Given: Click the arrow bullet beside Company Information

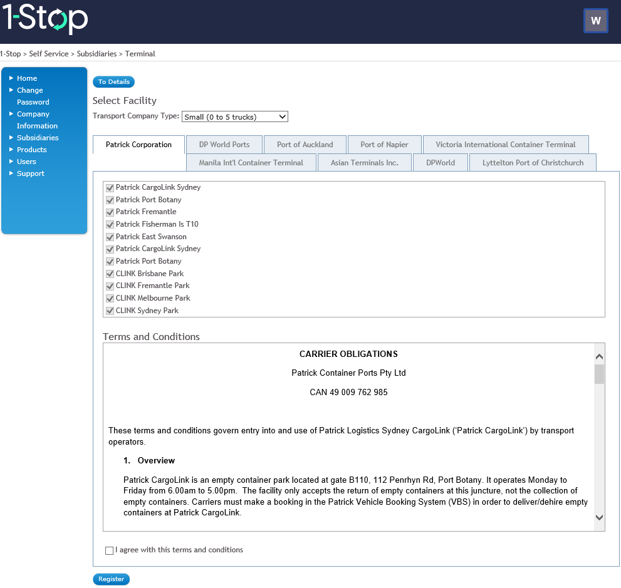Looking at the screenshot, I should [x=11, y=113].
